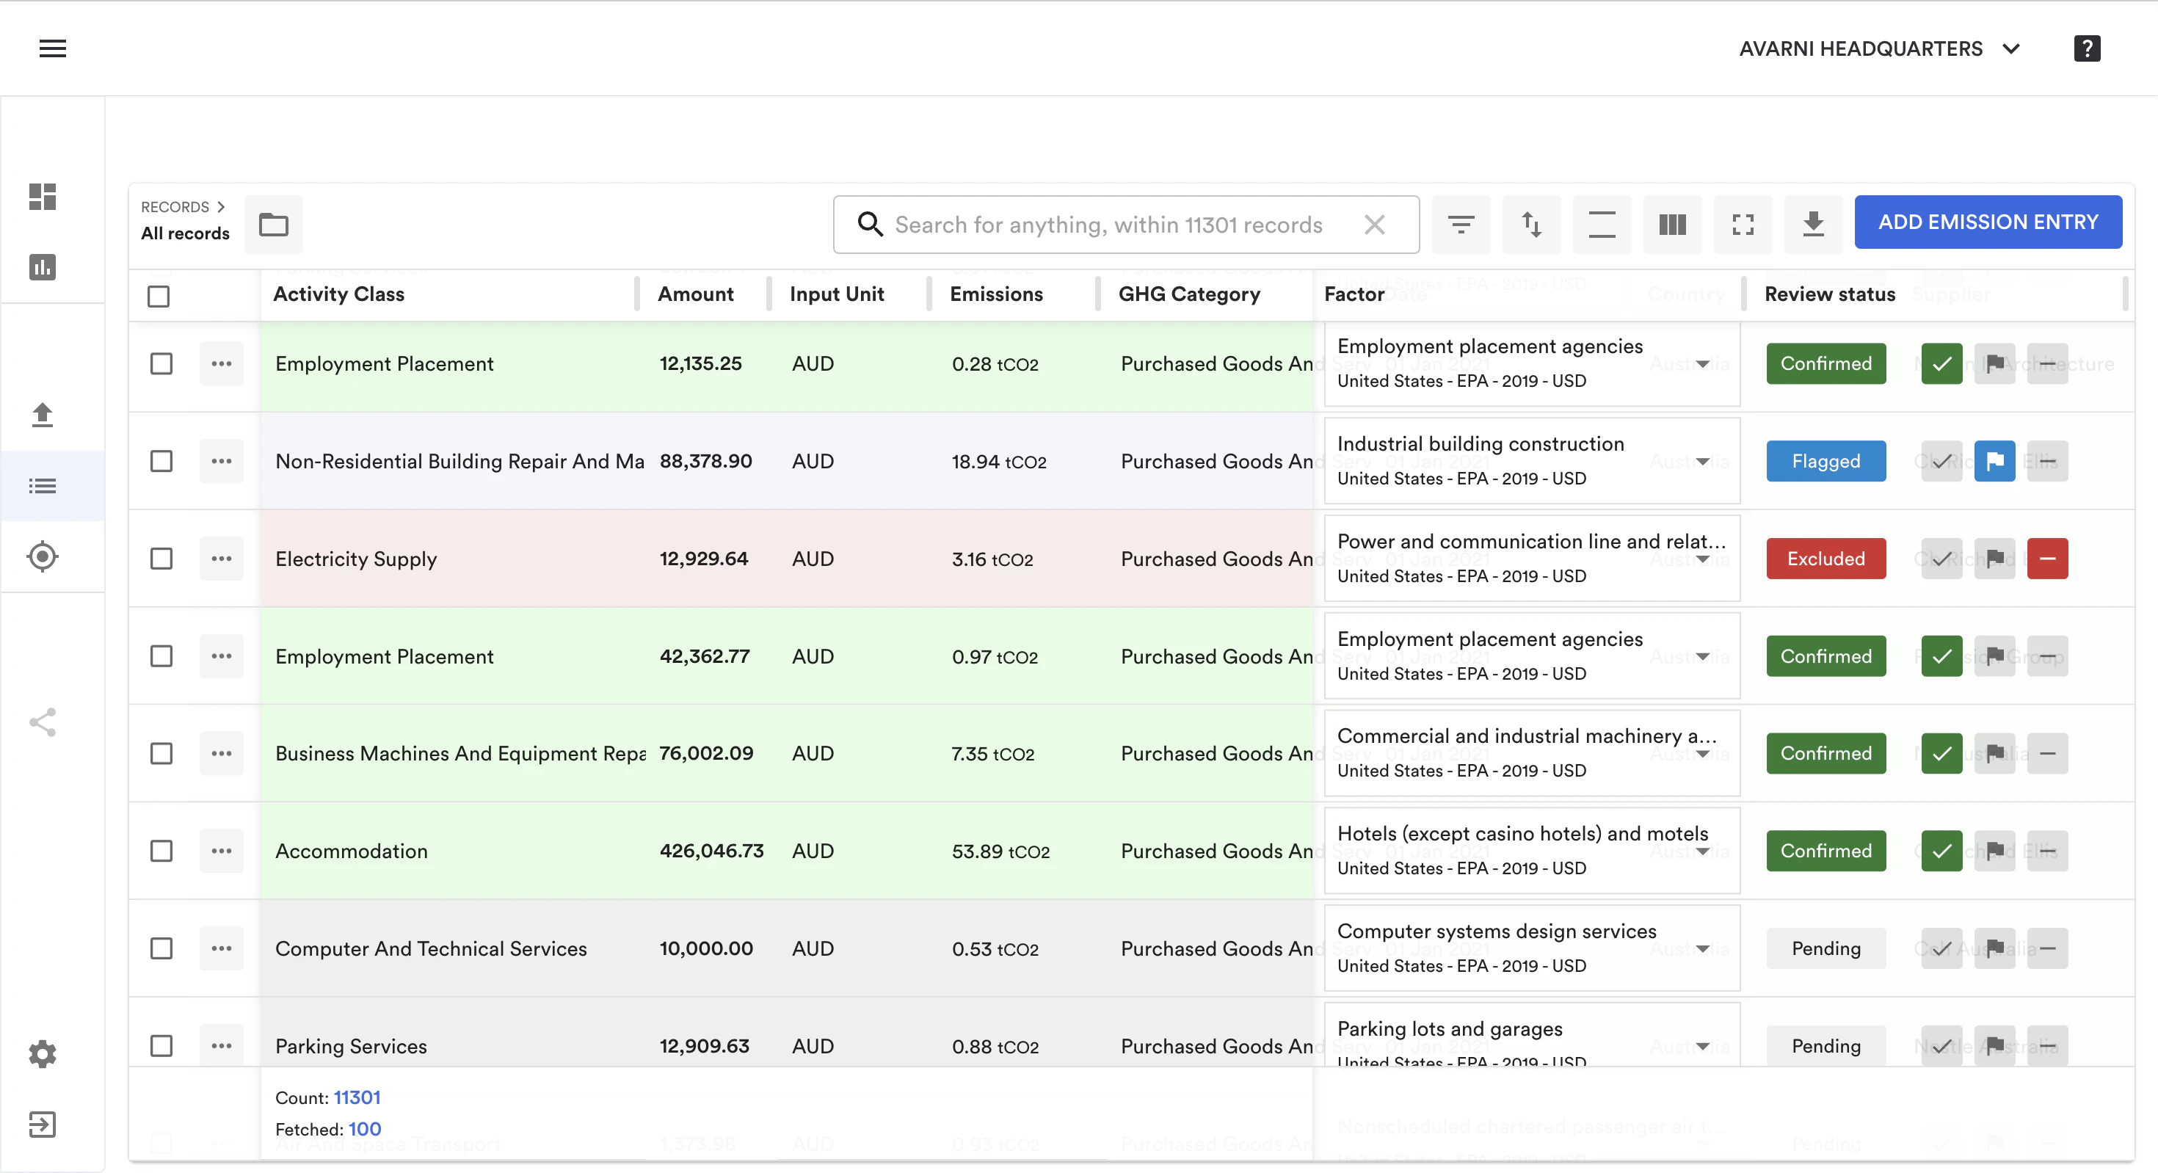Open the hamburger navigation menu
The width and height of the screenshot is (2158, 1173).
[x=53, y=48]
